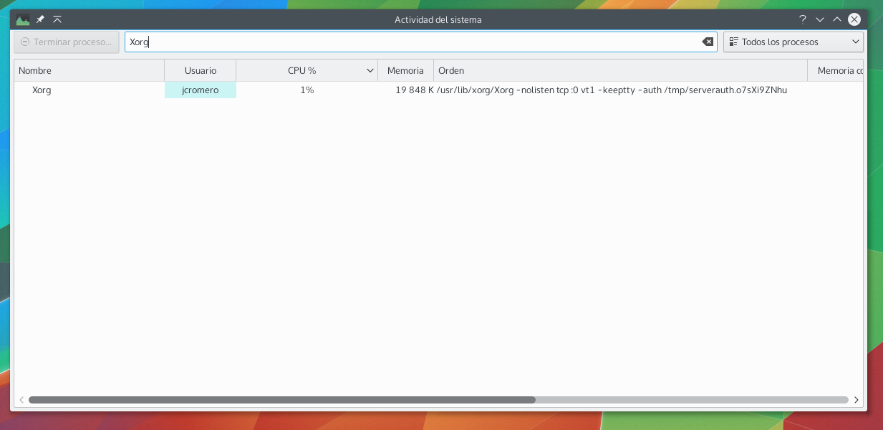Select the Xorg process row name
Image resolution: width=883 pixels, height=430 pixels.
[x=42, y=90]
